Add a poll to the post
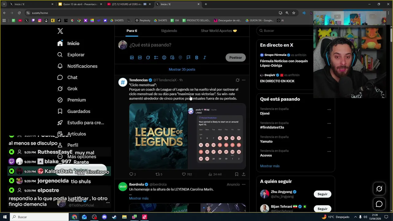 click(156, 57)
